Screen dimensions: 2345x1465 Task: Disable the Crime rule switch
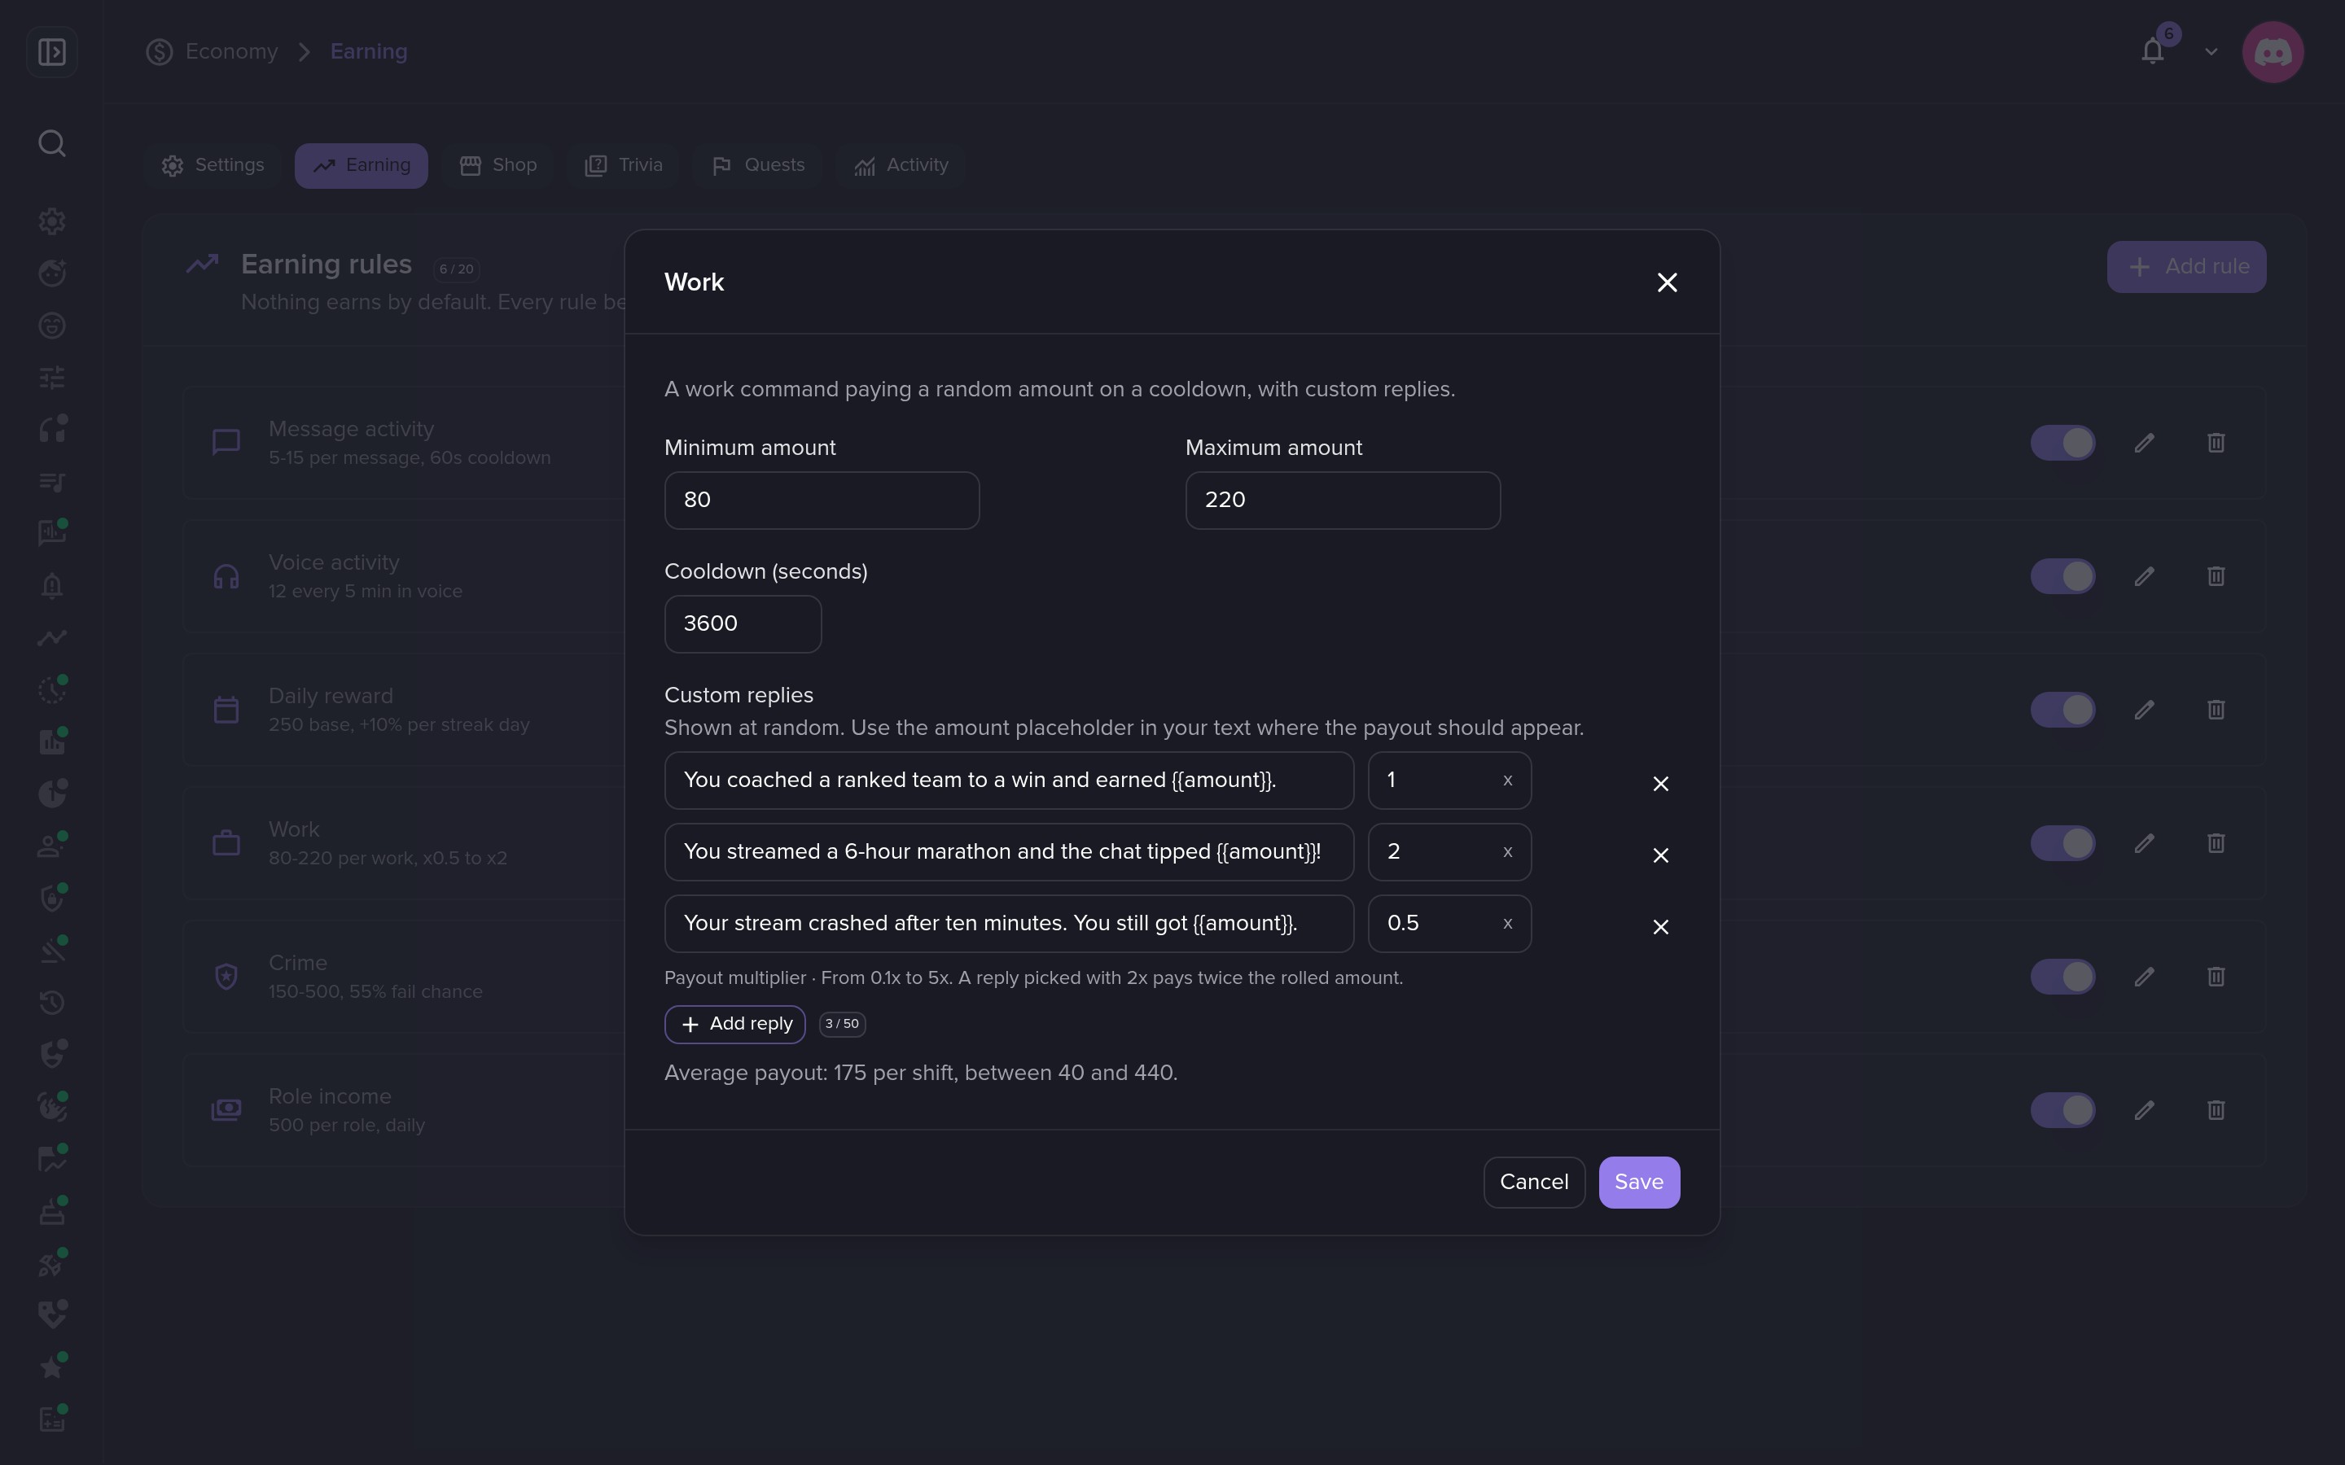pos(2063,977)
